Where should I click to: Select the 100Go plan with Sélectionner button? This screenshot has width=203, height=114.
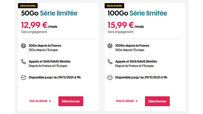tap(157, 101)
